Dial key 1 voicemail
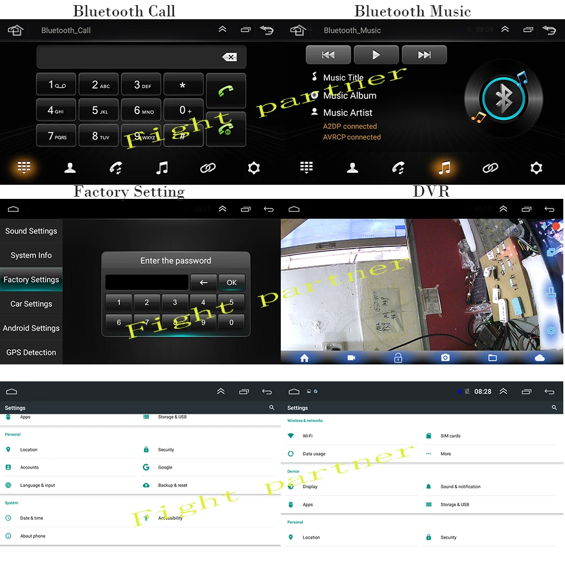Viewport: 565px width, 565px height. pyautogui.click(x=56, y=85)
